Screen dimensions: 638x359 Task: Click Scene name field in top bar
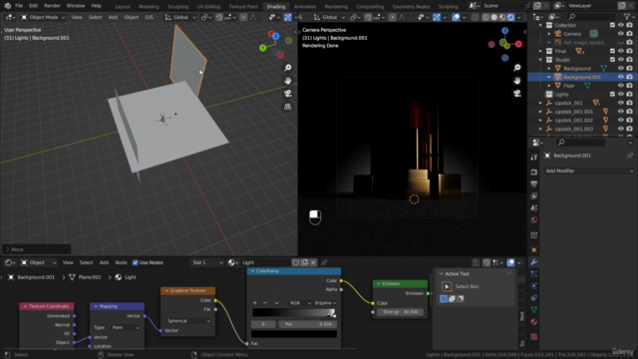point(502,6)
